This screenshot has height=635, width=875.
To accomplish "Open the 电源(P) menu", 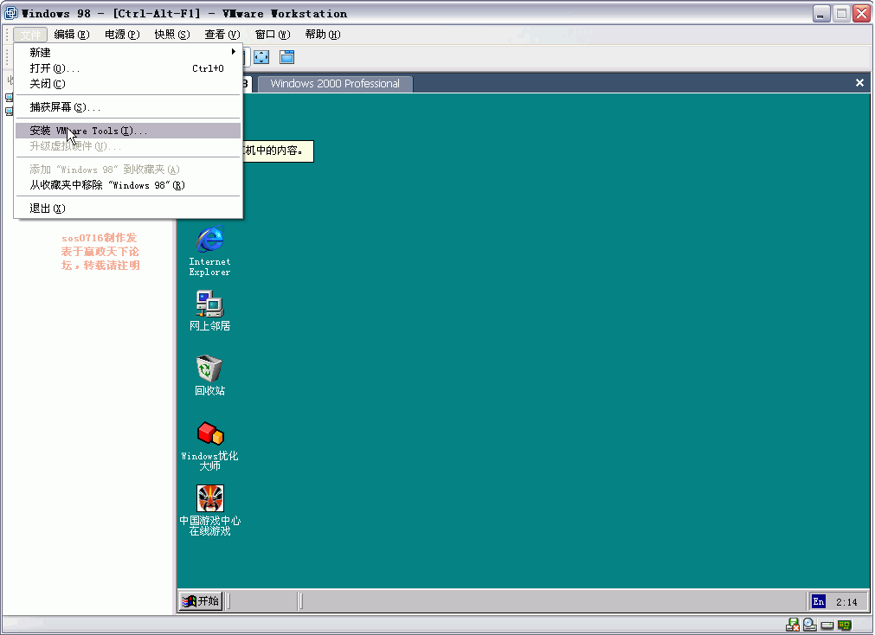I will (122, 35).
